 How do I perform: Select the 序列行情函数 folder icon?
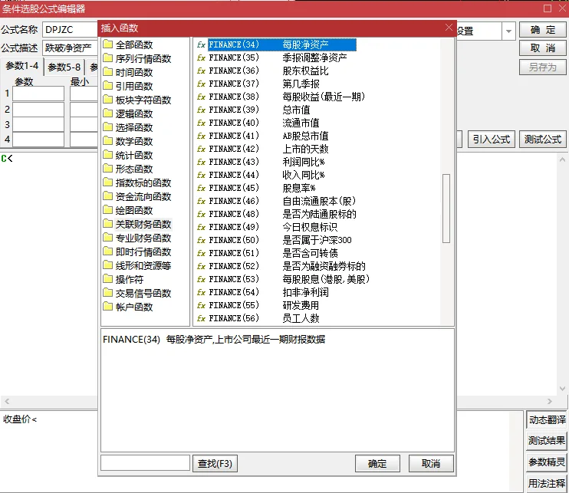click(x=108, y=58)
